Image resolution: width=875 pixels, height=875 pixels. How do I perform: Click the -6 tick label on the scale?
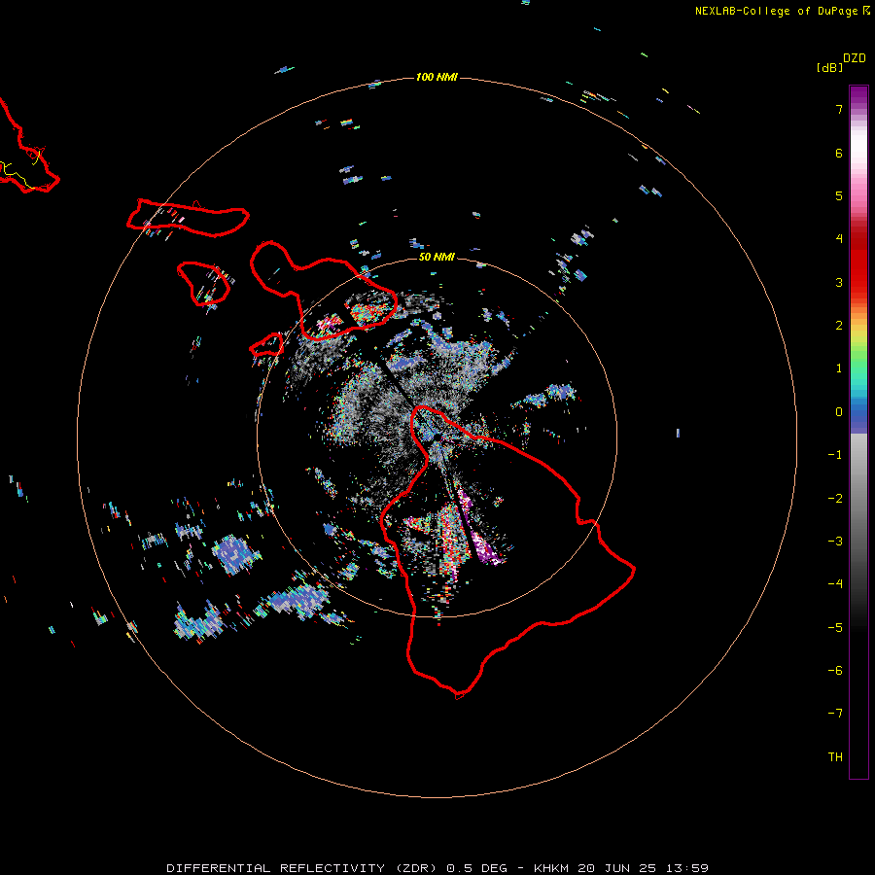835,671
